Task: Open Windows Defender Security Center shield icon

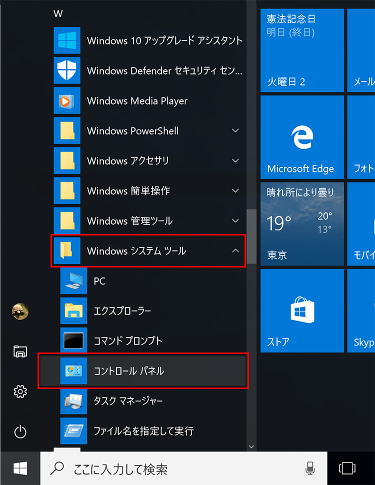Action: coord(67,71)
